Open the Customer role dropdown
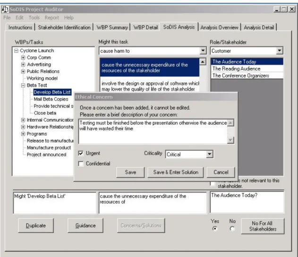The image size is (298, 257). pos(280,50)
